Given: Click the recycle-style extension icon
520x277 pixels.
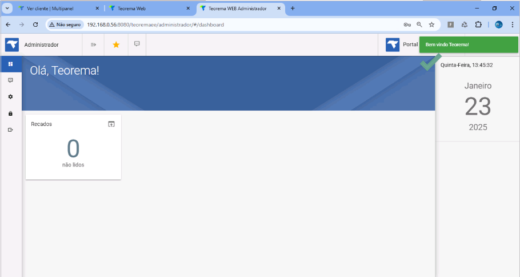Looking at the screenshot, I should pyautogui.click(x=464, y=25).
